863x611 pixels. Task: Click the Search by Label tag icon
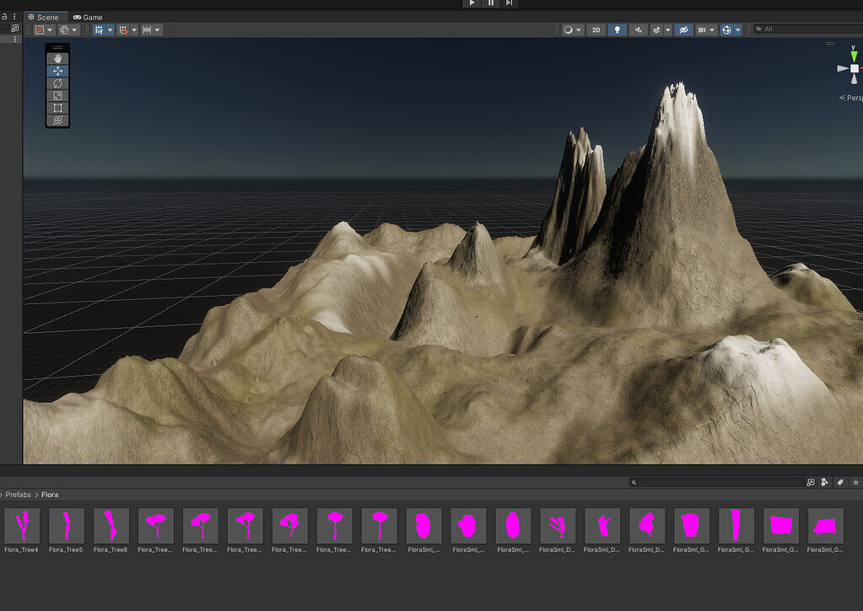pos(840,483)
